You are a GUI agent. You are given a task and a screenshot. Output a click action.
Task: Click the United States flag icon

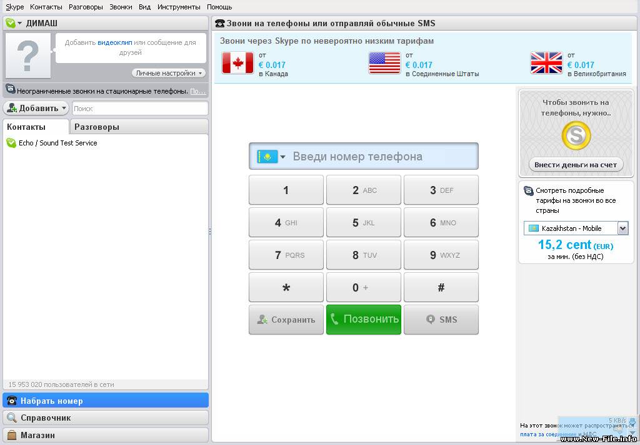[384, 63]
